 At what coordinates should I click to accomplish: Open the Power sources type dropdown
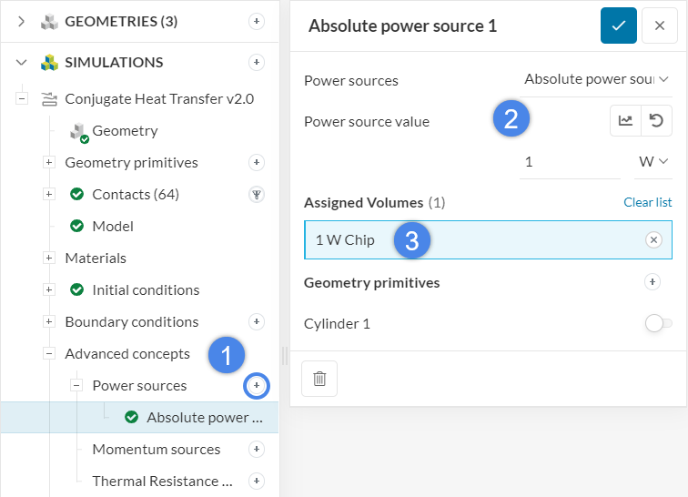[596, 79]
